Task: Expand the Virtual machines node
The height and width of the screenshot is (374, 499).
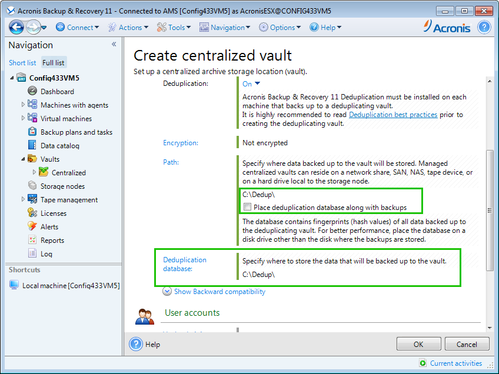Action: point(23,118)
